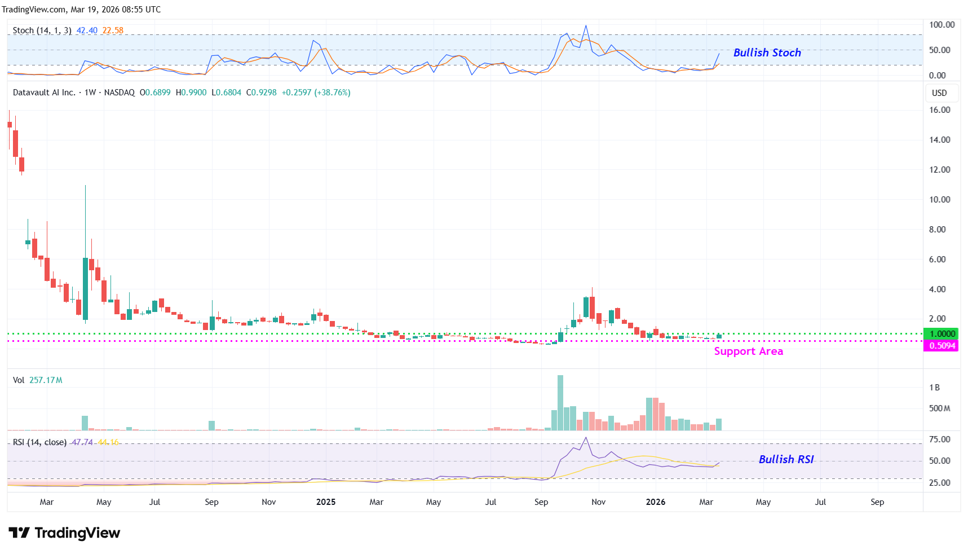The image size is (968, 554).
Task: Click the 2026 year marker on time axis
Action: [655, 502]
